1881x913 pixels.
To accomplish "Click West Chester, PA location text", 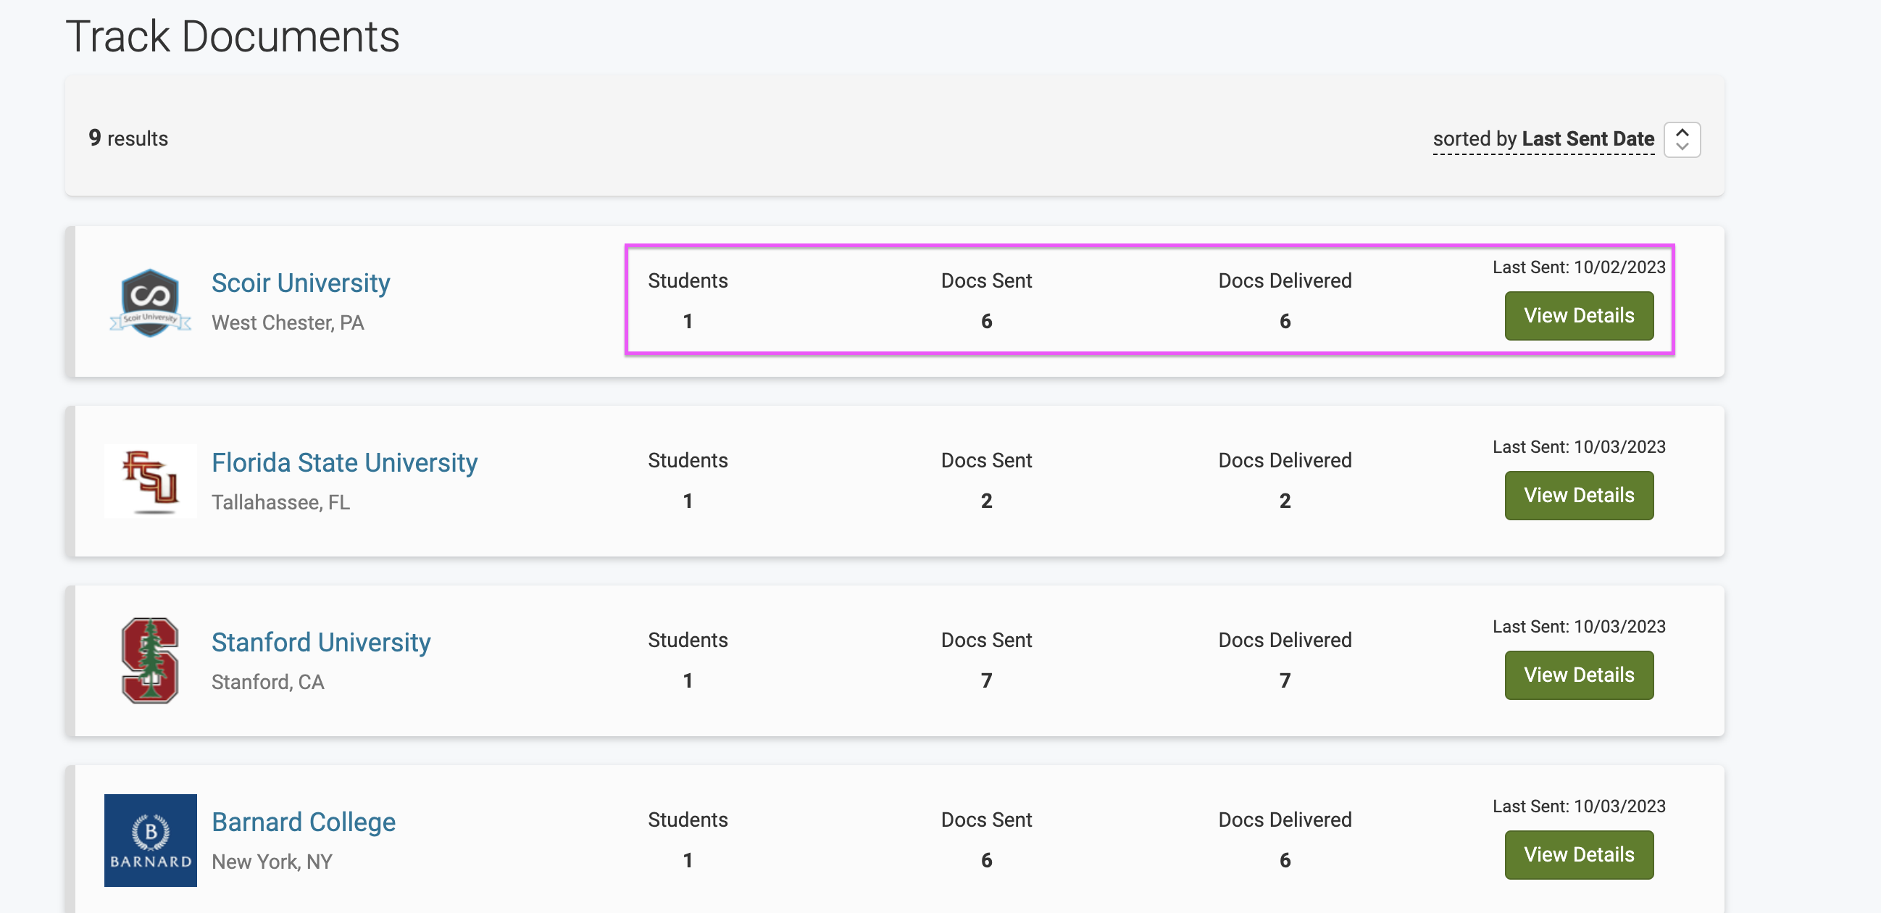I will tap(288, 322).
